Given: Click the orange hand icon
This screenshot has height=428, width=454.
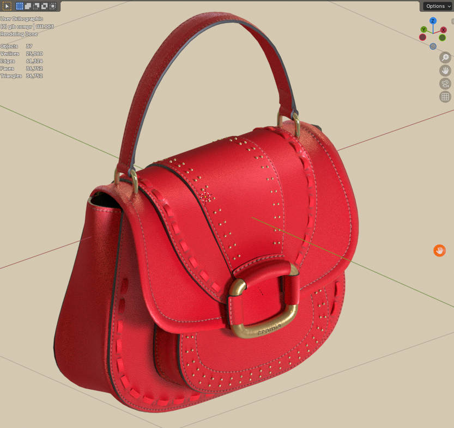Looking at the screenshot, I should tap(439, 250).
